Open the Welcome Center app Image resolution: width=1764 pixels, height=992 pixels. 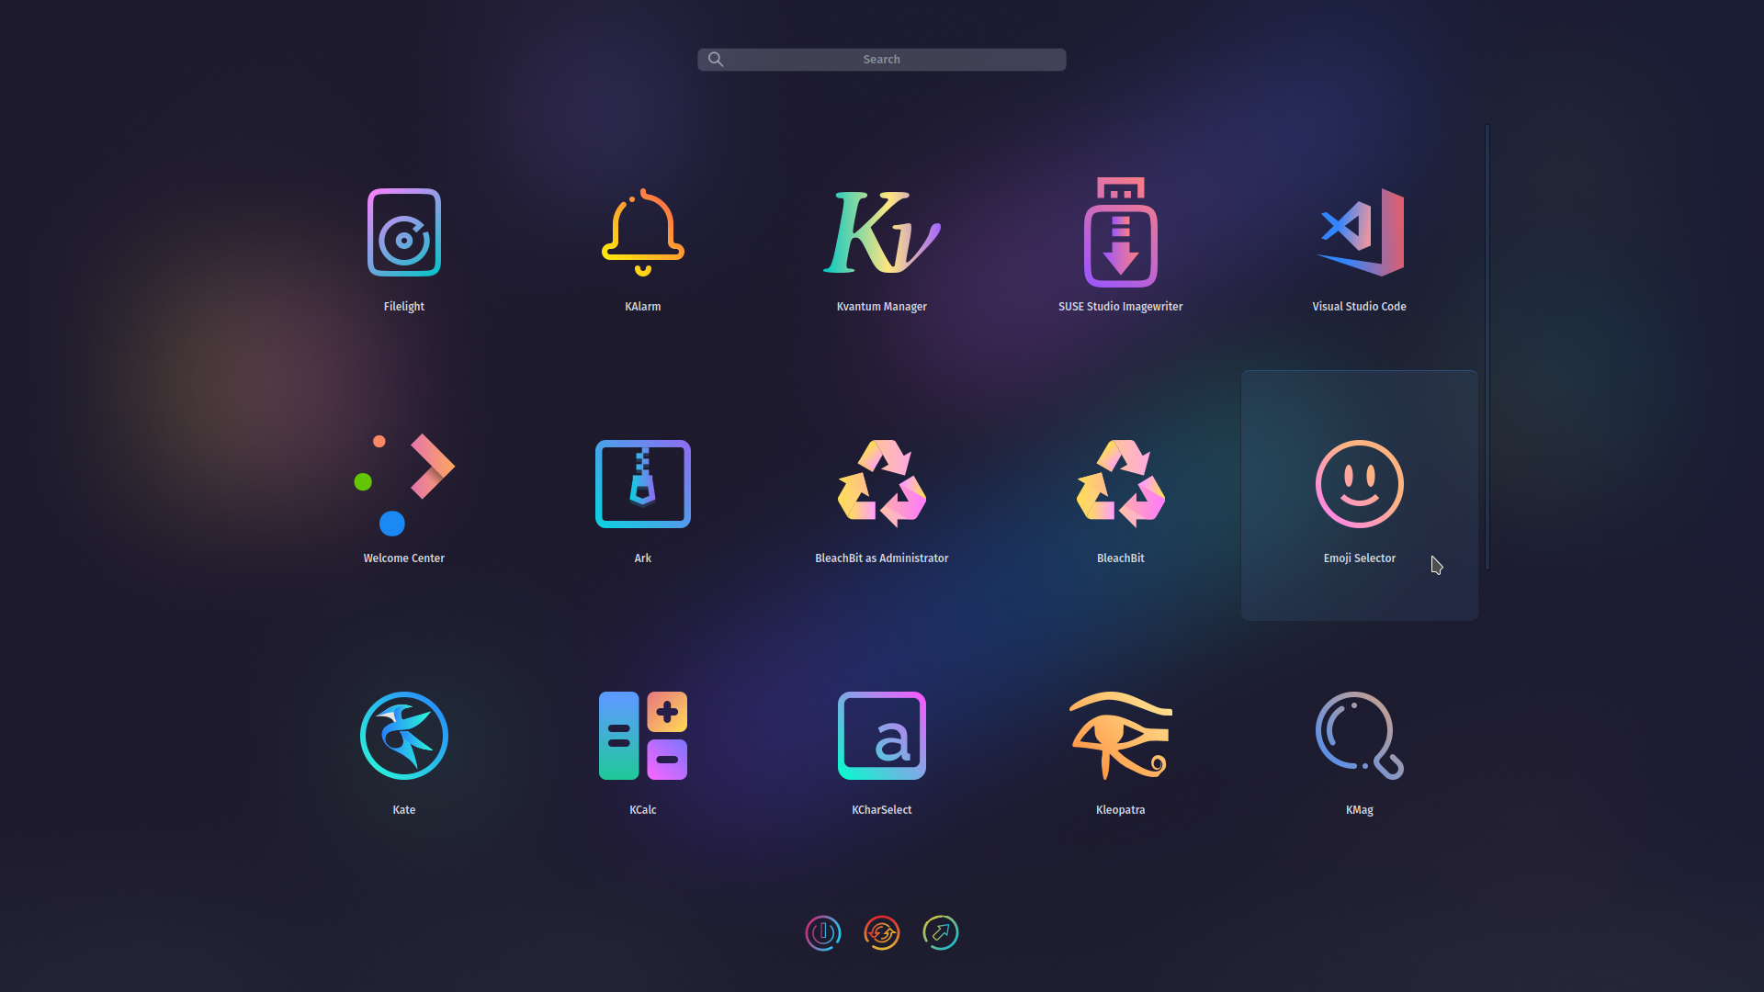(x=404, y=484)
